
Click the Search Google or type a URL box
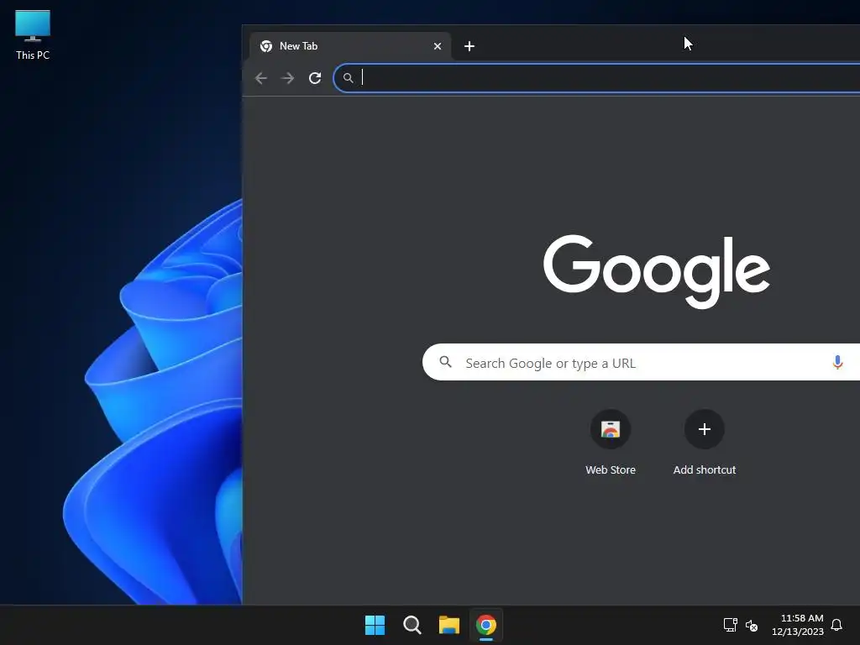(641, 362)
